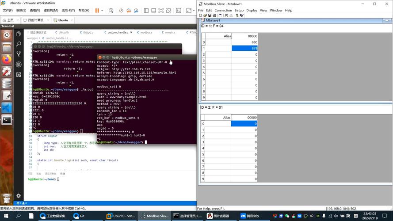
Task: Open Firefox from the Ubuntu launcher
Action: 7,59
